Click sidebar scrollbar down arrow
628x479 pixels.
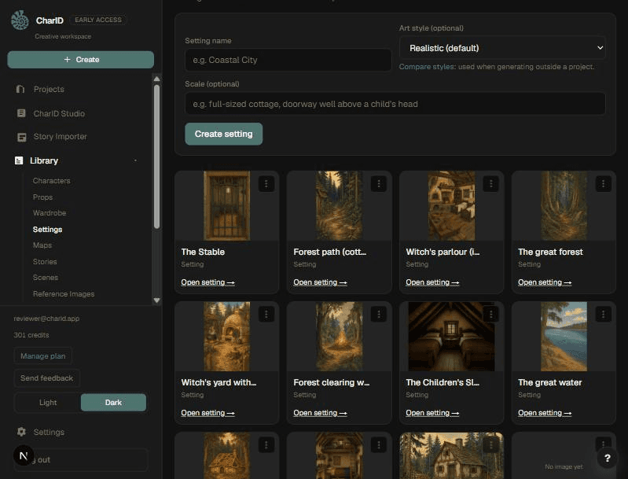pyautogui.click(x=156, y=300)
